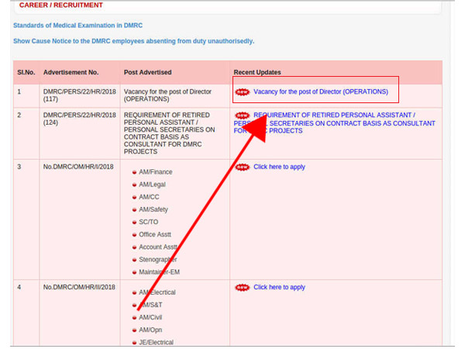Click AM/S&T list item

(x=150, y=305)
